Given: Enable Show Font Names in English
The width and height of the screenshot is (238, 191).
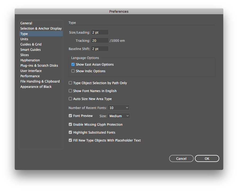Looking at the screenshot, I should [70, 91].
